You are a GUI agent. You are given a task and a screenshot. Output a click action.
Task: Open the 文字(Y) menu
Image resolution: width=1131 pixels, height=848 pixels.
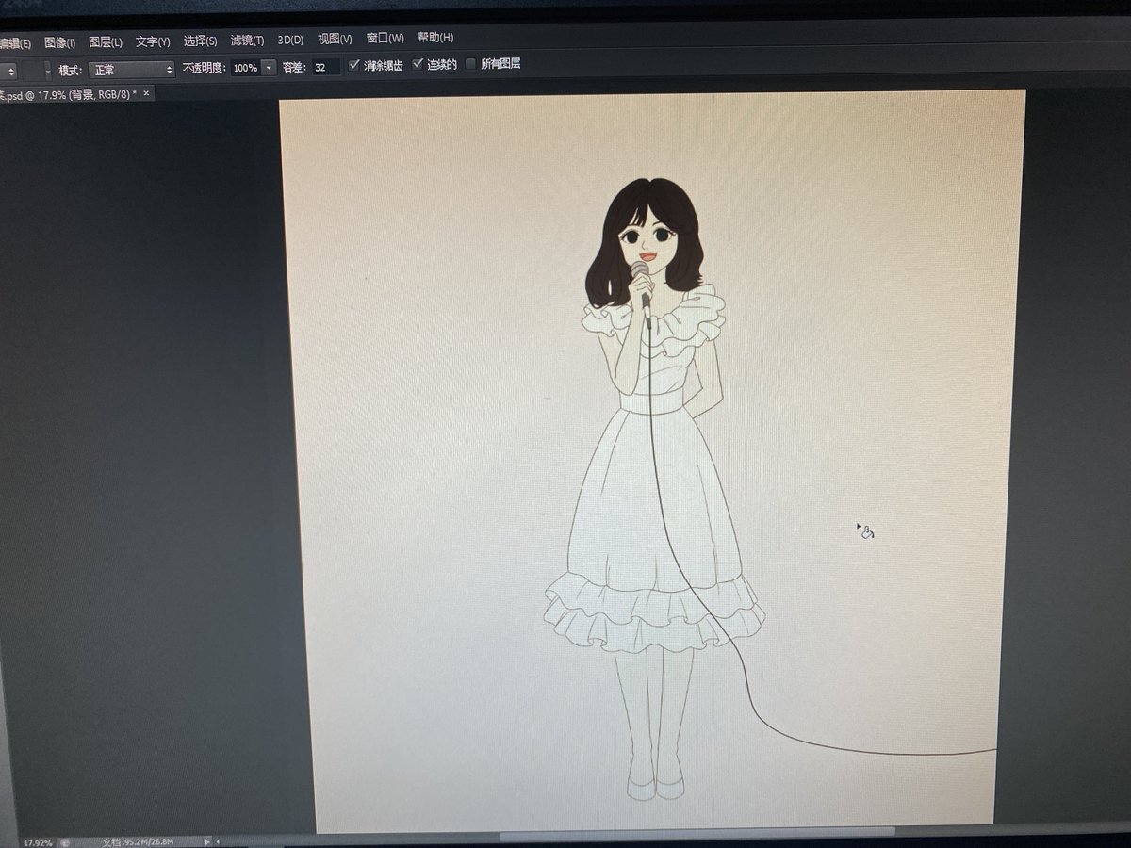click(x=152, y=41)
